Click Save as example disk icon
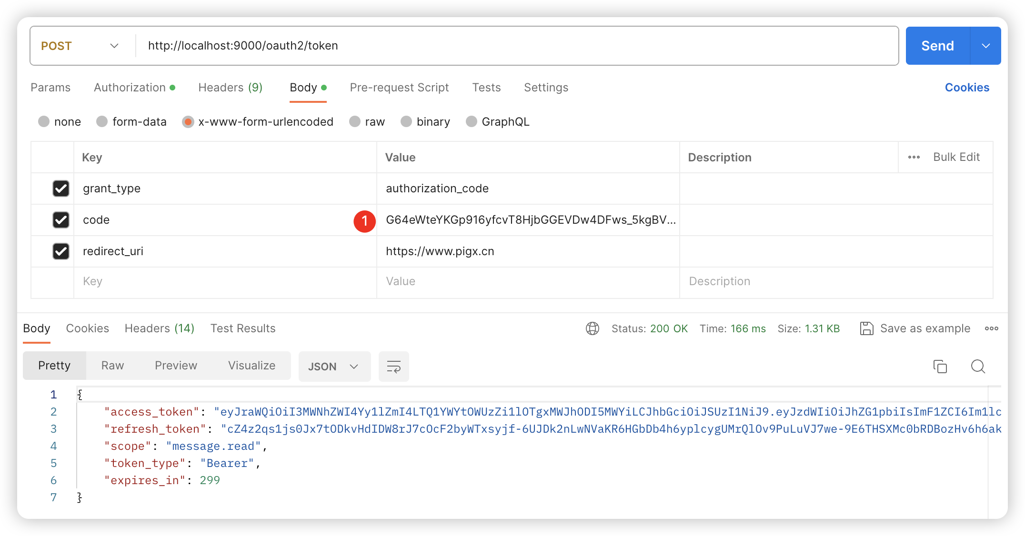 (866, 328)
